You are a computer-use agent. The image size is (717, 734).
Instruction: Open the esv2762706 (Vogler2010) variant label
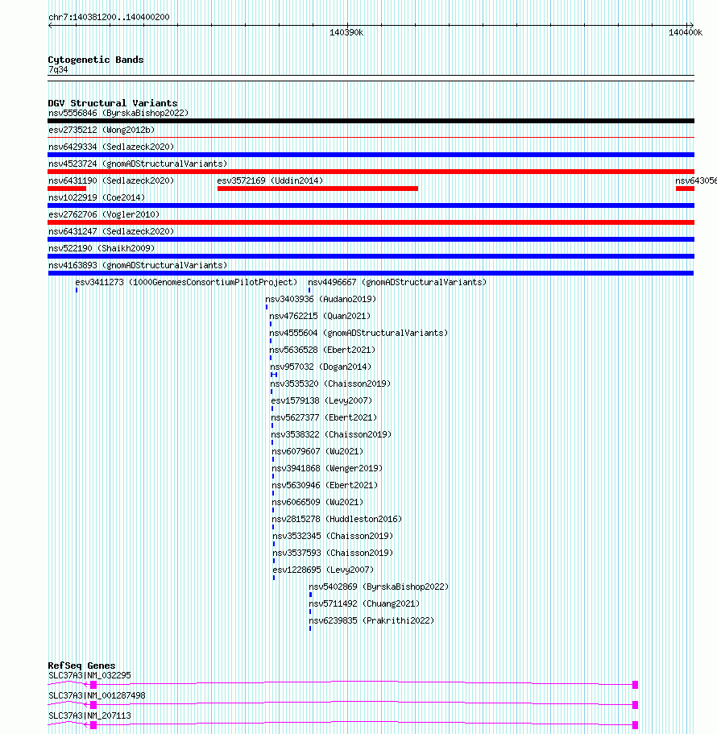tap(104, 214)
